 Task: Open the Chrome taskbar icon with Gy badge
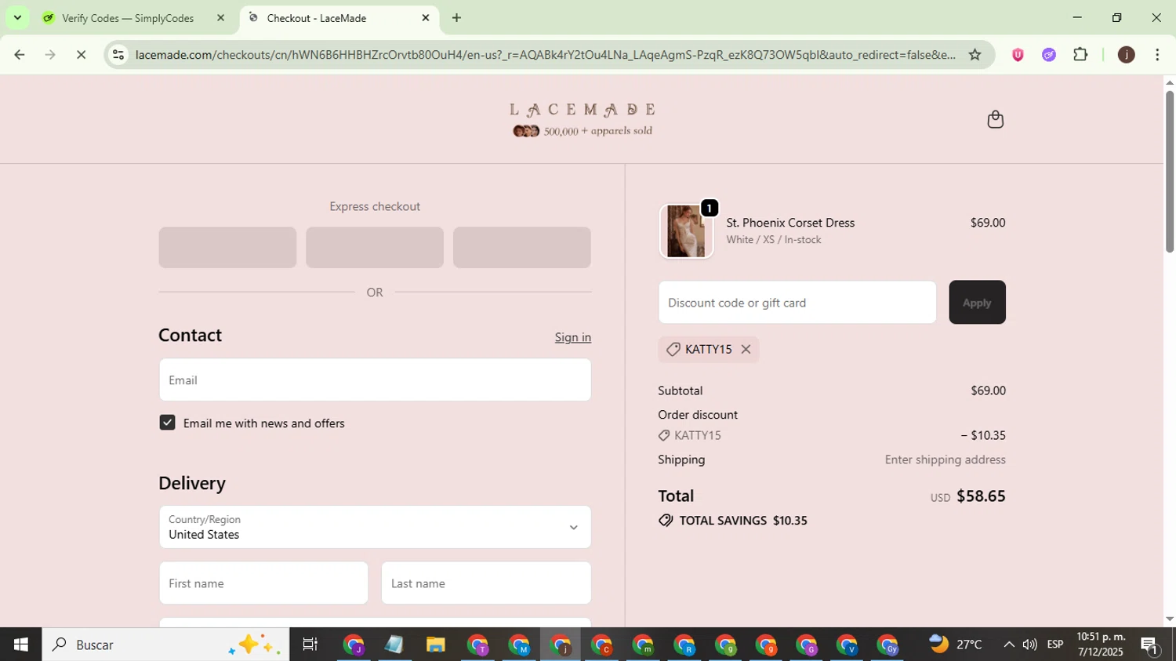887,645
